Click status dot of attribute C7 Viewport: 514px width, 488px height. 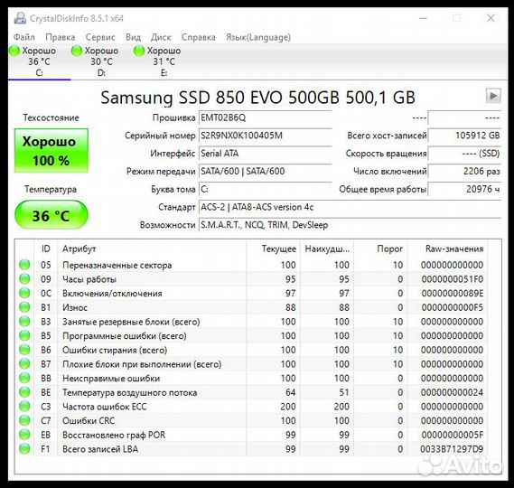click(x=24, y=420)
